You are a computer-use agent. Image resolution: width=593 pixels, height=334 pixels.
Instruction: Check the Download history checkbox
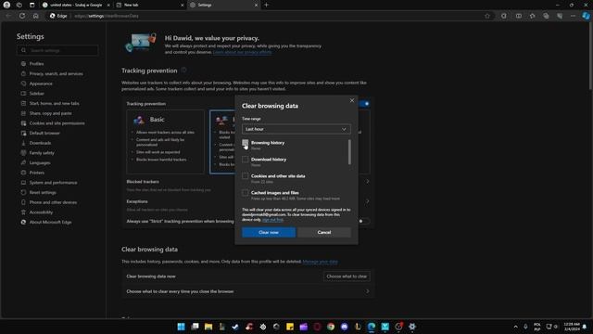pos(245,160)
